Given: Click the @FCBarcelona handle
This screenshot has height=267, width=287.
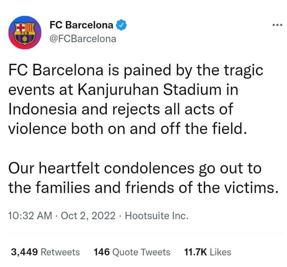Looking at the screenshot, I should coord(83,39).
